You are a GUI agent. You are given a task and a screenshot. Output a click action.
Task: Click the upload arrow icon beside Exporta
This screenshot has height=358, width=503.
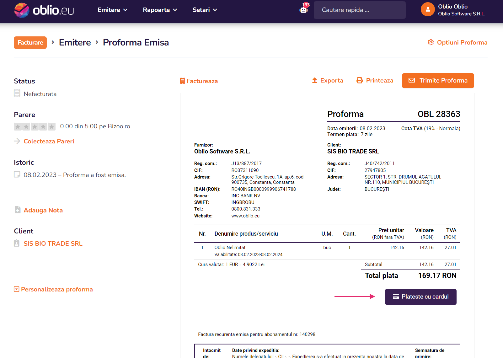(315, 80)
